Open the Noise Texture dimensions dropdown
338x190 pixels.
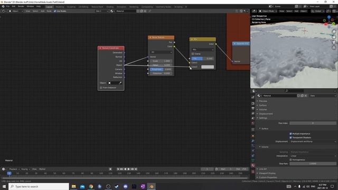pos(161,52)
